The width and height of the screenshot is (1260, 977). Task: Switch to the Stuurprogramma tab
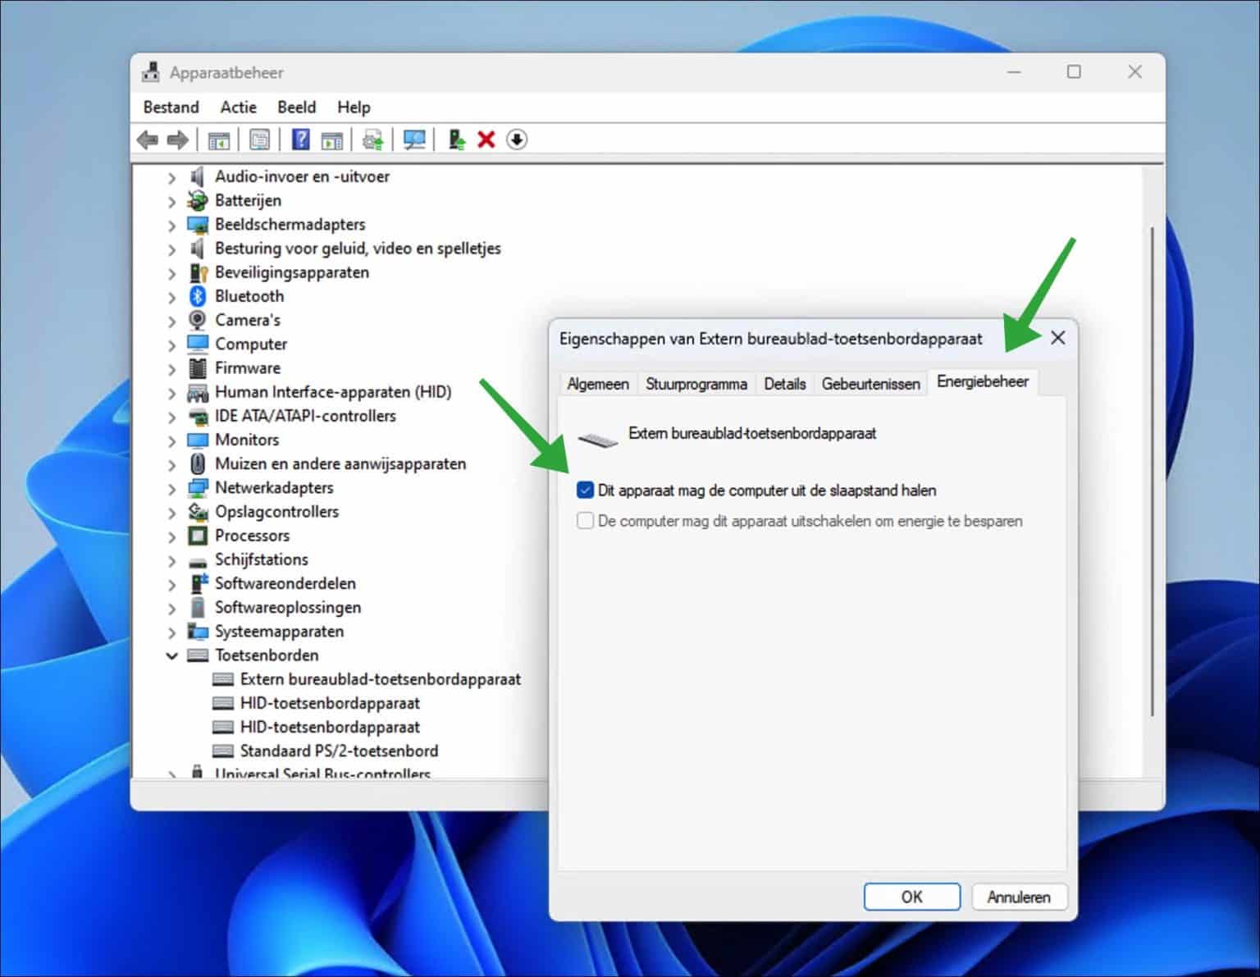pyautogui.click(x=696, y=383)
